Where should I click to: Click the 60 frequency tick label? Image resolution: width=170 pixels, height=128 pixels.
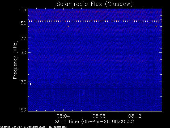point(23,53)
